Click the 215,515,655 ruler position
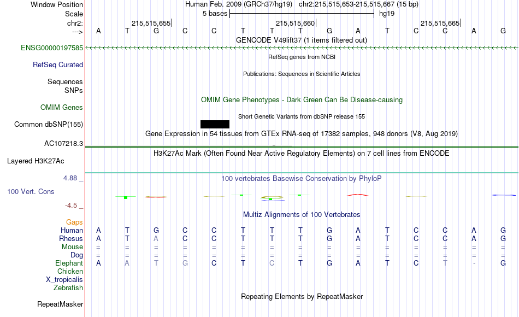Image resolution: width=519 pixels, height=317 pixels. tap(151, 23)
